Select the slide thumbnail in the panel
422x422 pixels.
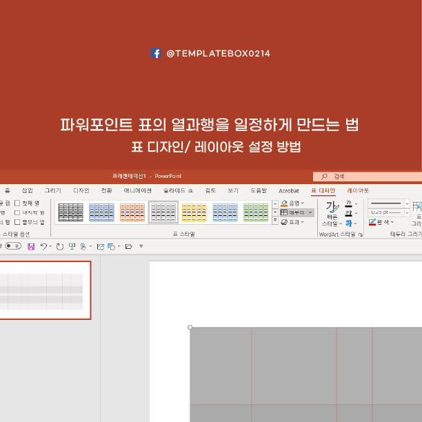44,290
